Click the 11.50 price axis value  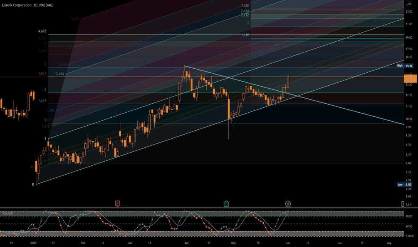tap(409, 106)
